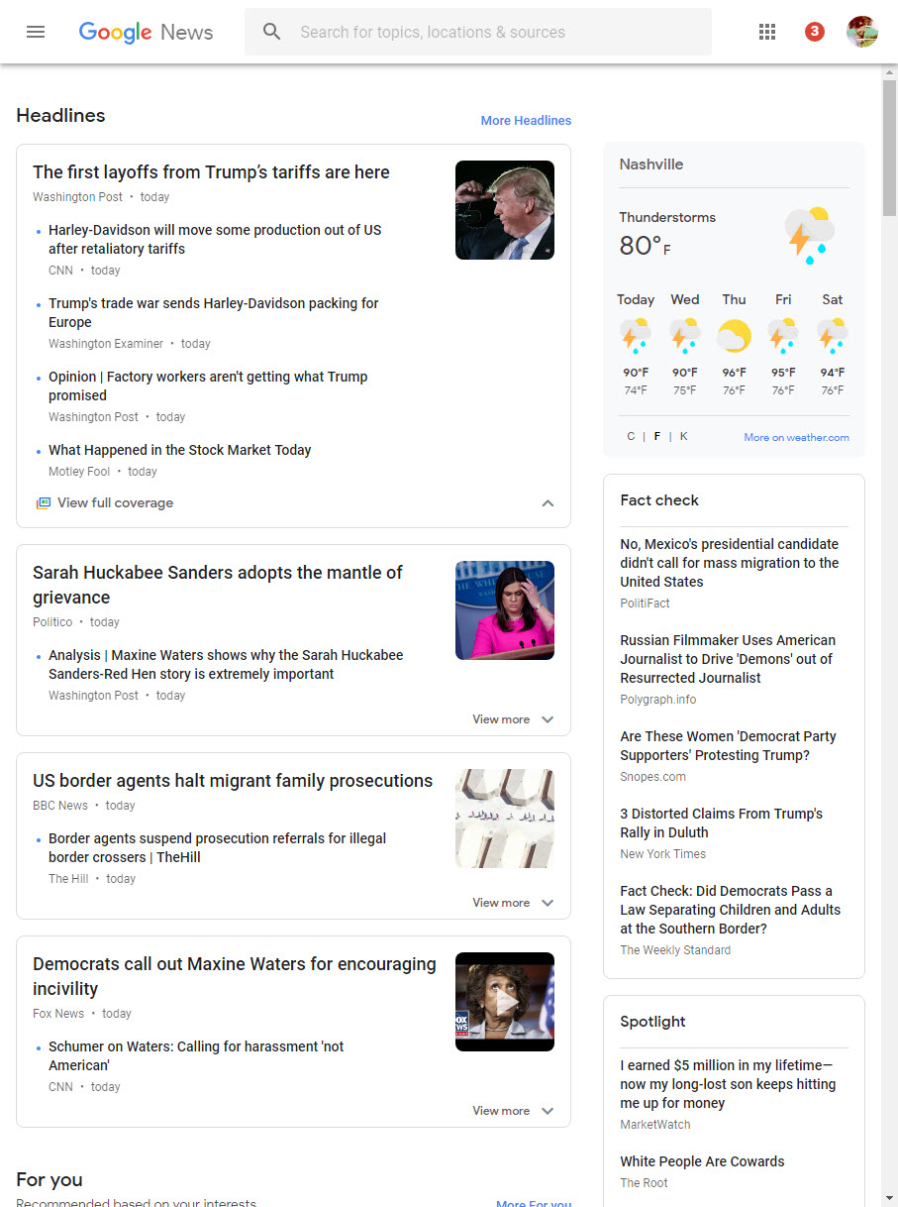Viewport: 898px width, 1207px height.
Task: Open More on weather.com link
Action: pos(796,437)
